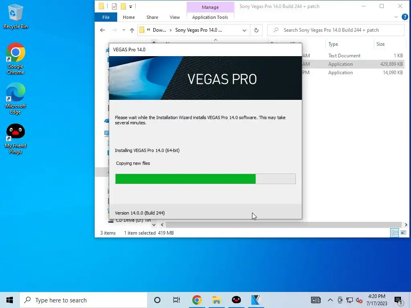Click the Explorer forward arrow
411x308 pixels.
[x=114, y=30]
